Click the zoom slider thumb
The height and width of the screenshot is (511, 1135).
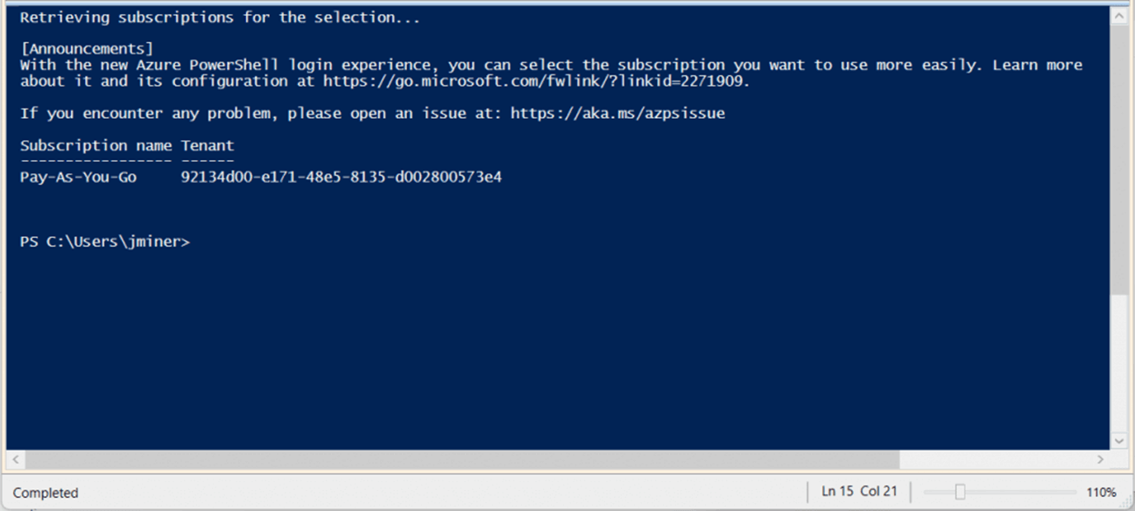click(960, 493)
